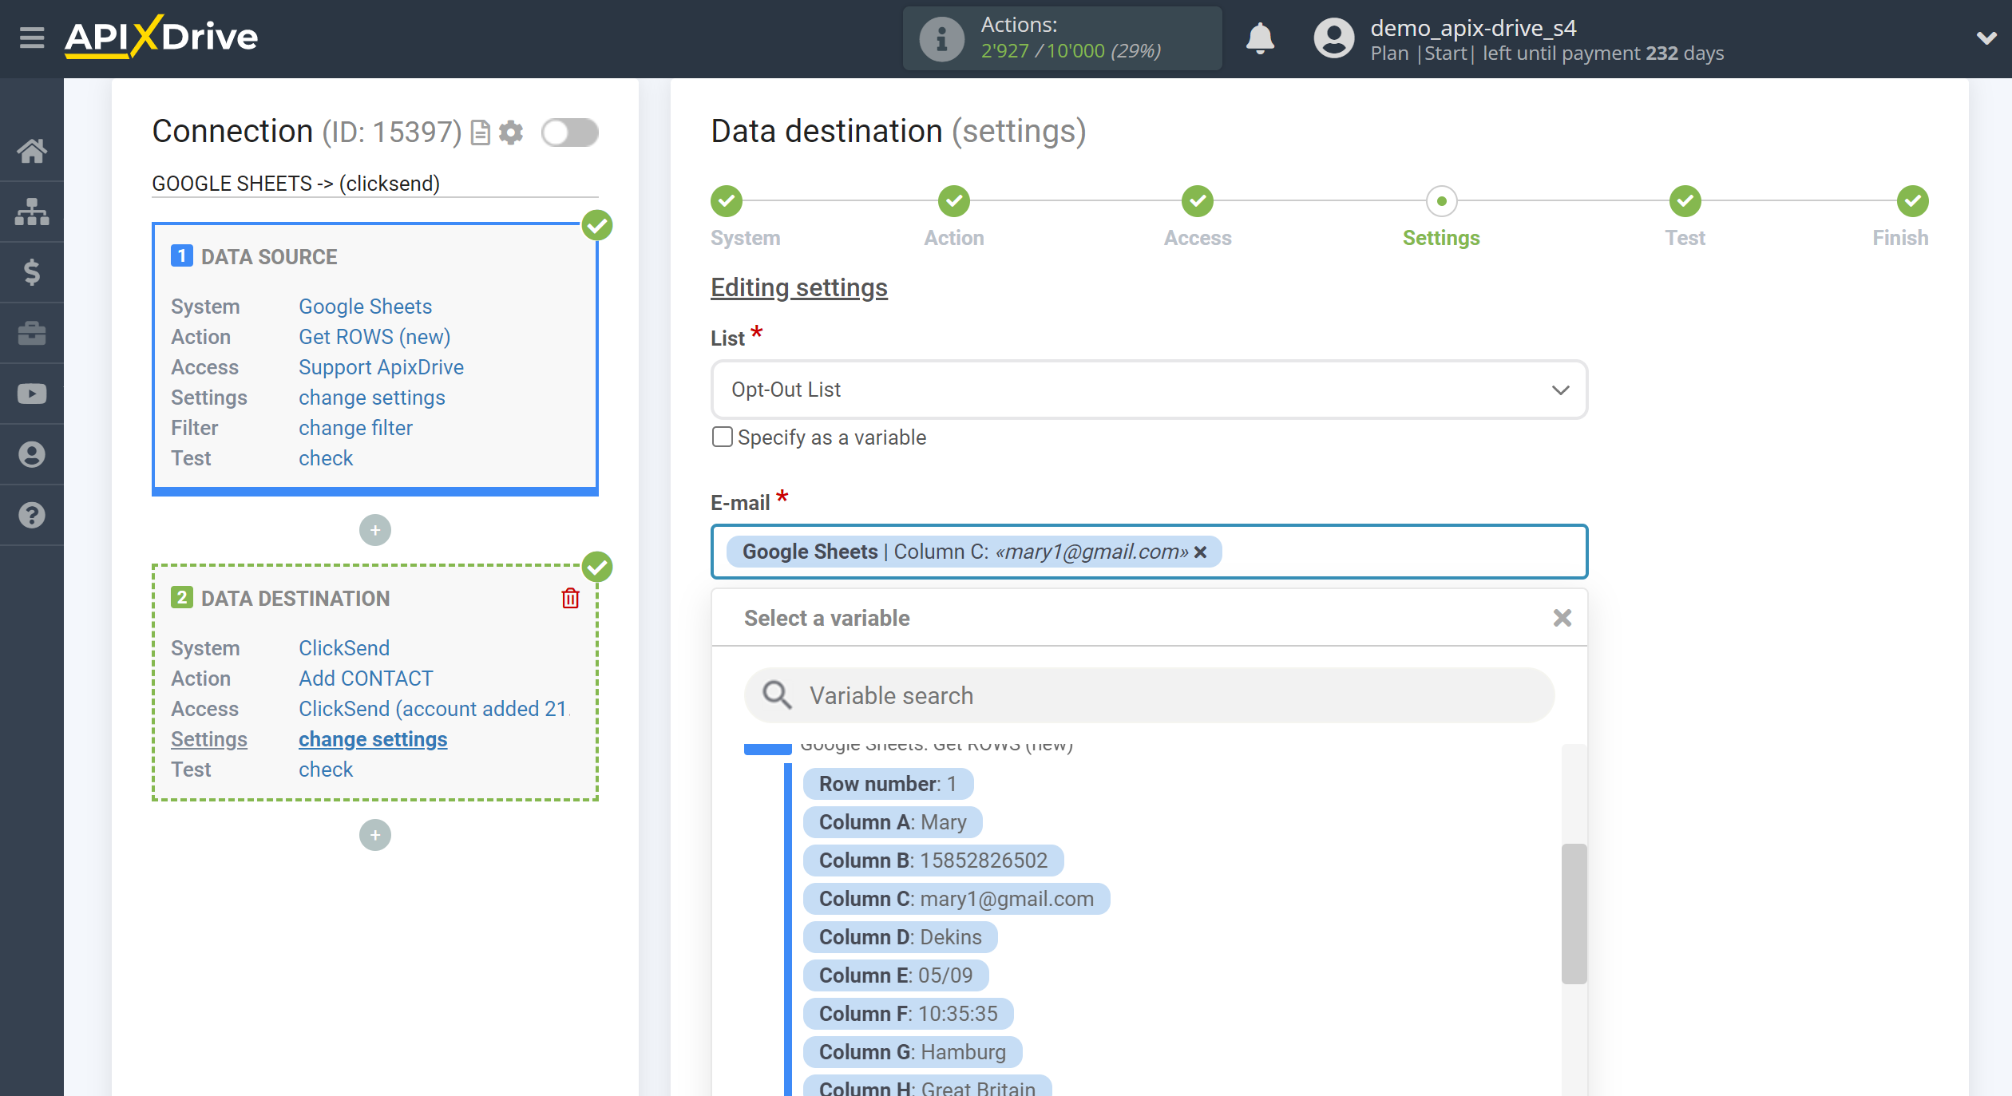2012x1096 pixels.
Task: Click the Actions usage counter
Action: coord(1062,38)
